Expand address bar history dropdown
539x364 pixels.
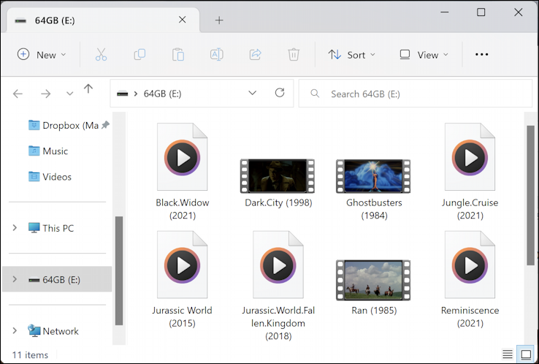[x=252, y=93]
